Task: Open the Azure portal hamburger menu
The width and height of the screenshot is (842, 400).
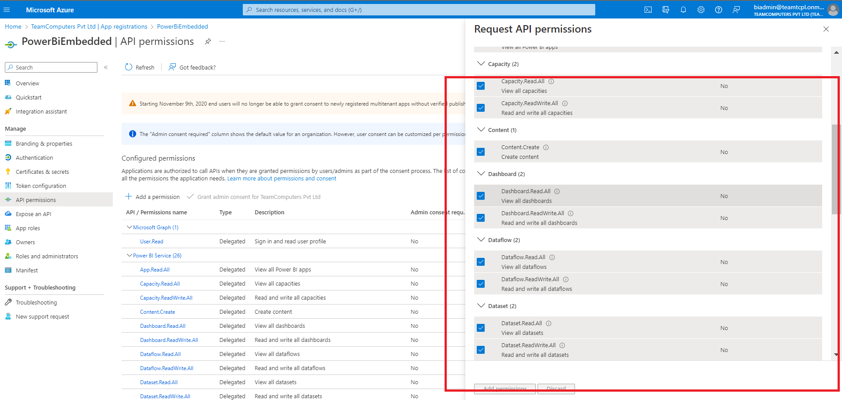Action: click(7, 10)
